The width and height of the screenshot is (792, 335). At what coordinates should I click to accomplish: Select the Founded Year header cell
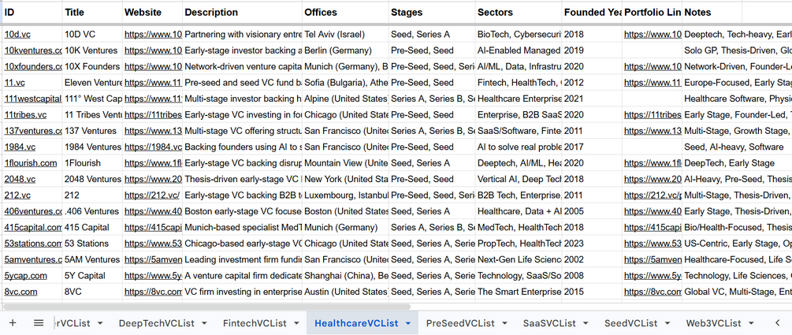point(592,12)
